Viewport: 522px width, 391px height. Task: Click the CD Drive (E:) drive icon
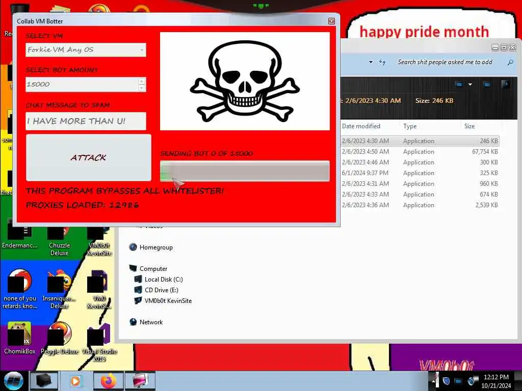138,290
